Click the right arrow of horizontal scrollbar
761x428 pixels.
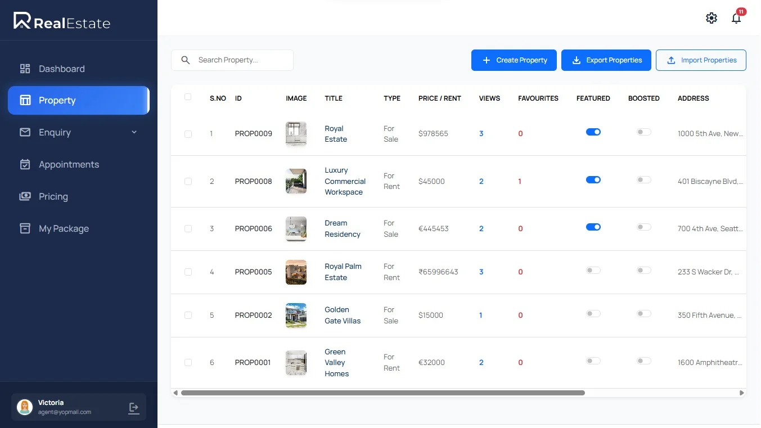click(x=741, y=393)
